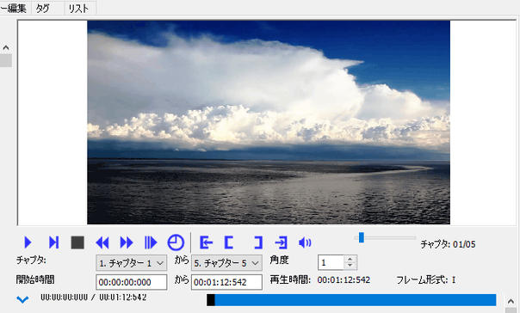Stop the video with the square icon
The height and width of the screenshot is (313, 520).
pos(77,242)
